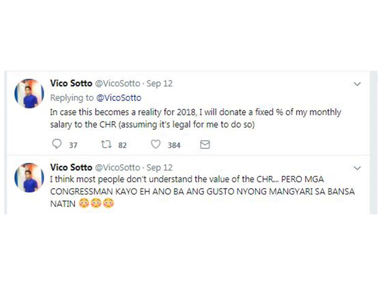Open profile picture on the salary donation tweet

click(x=29, y=93)
